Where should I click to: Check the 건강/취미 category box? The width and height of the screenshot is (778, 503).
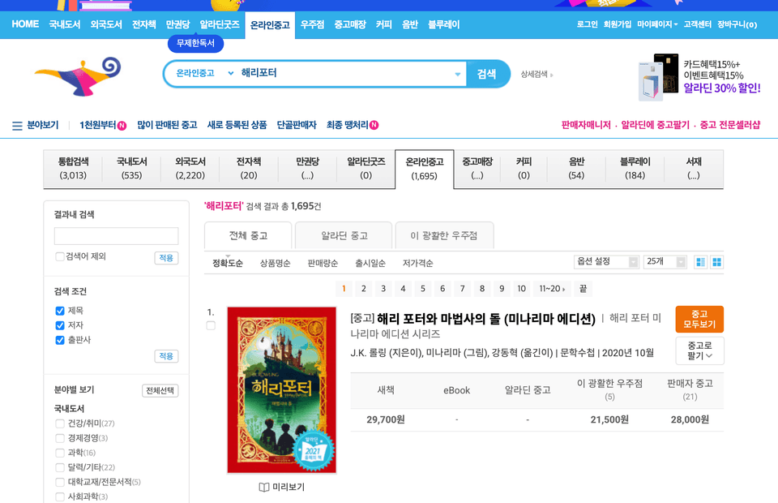pyautogui.click(x=60, y=423)
